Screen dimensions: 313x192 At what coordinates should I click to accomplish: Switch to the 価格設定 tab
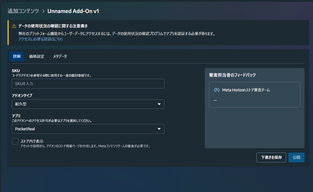pyautogui.click(x=37, y=56)
